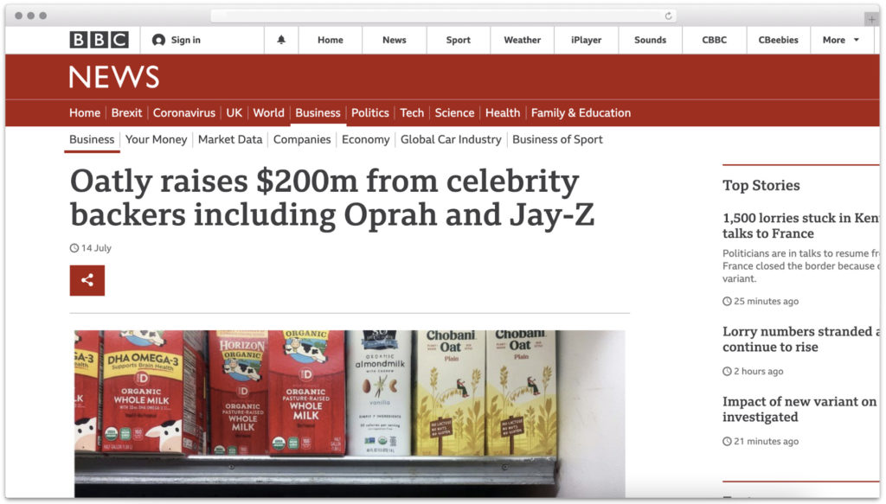Click the BBC NEWS banner title

pos(114,77)
